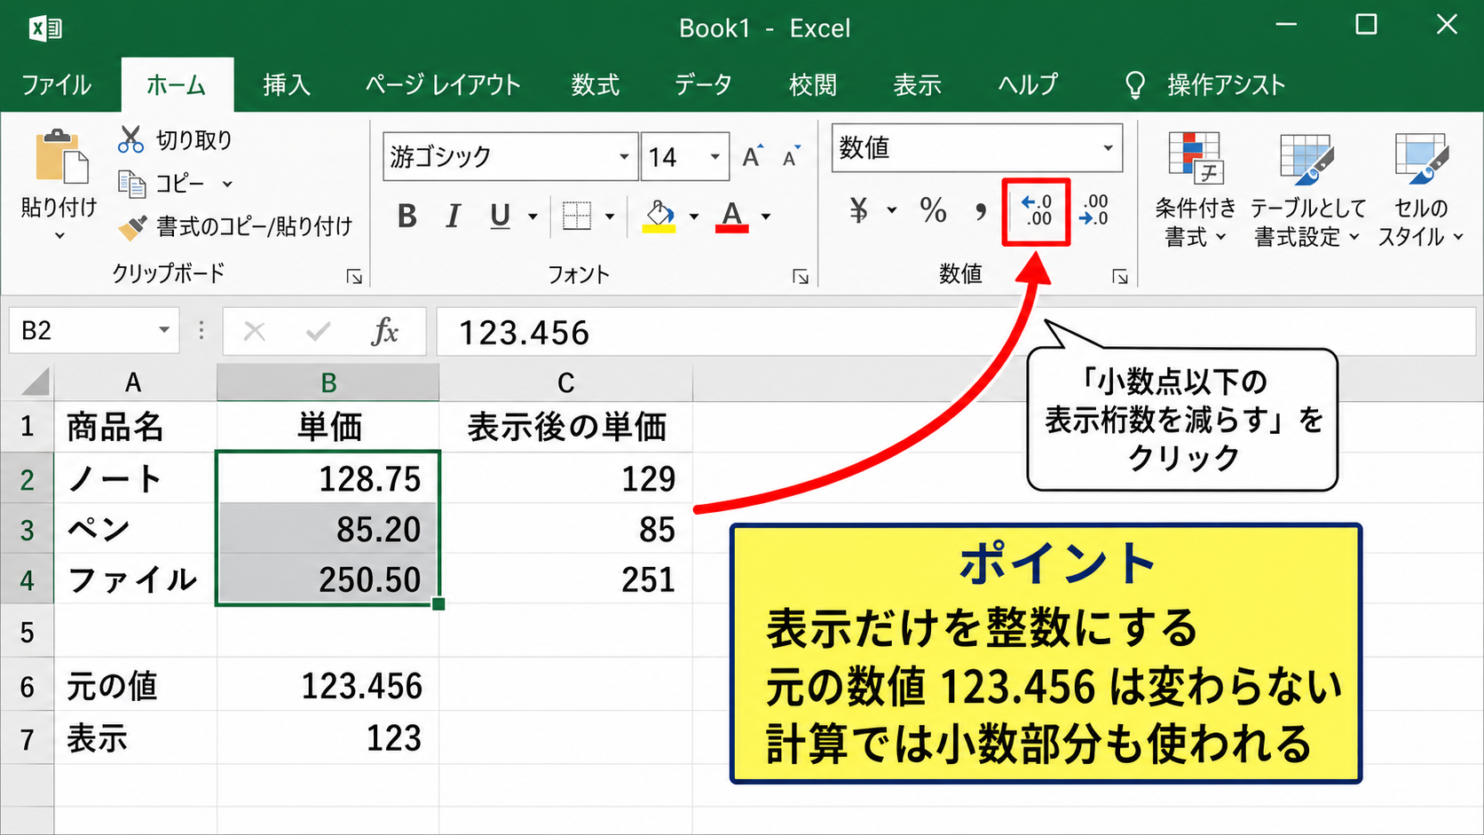
Task: Open Number (数値) group dialog launcher
Action: pos(1120,278)
